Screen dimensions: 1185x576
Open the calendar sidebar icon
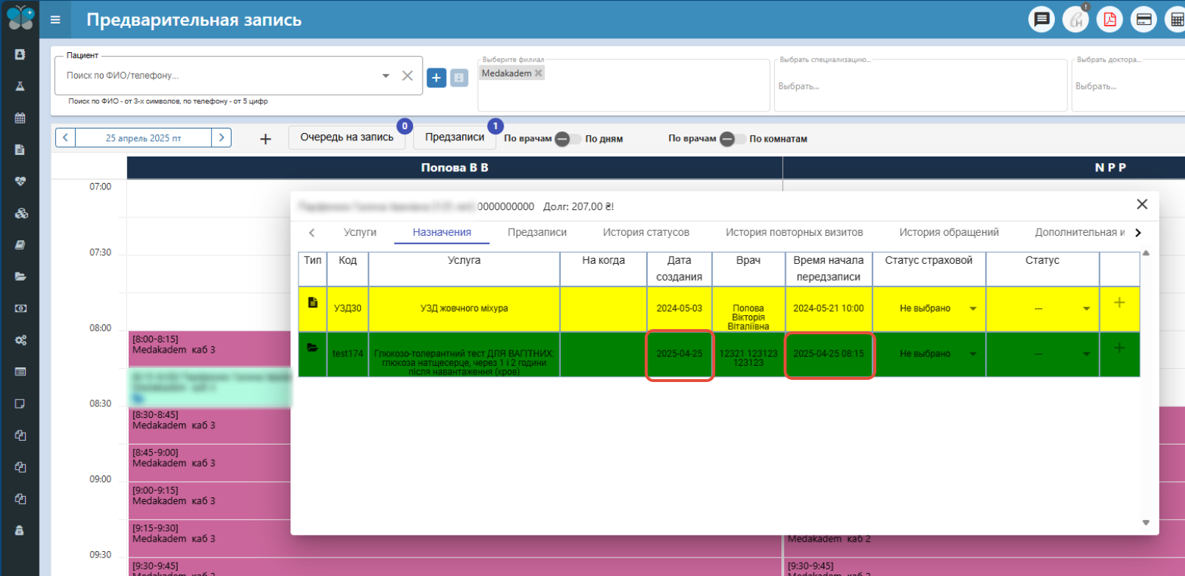coord(20,118)
